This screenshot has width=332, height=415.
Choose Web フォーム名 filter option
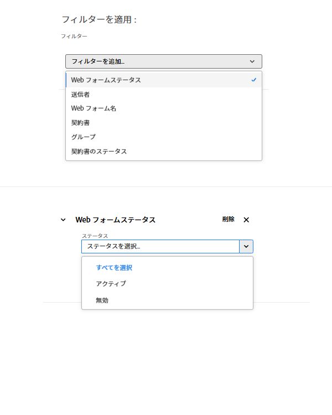[164, 108]
